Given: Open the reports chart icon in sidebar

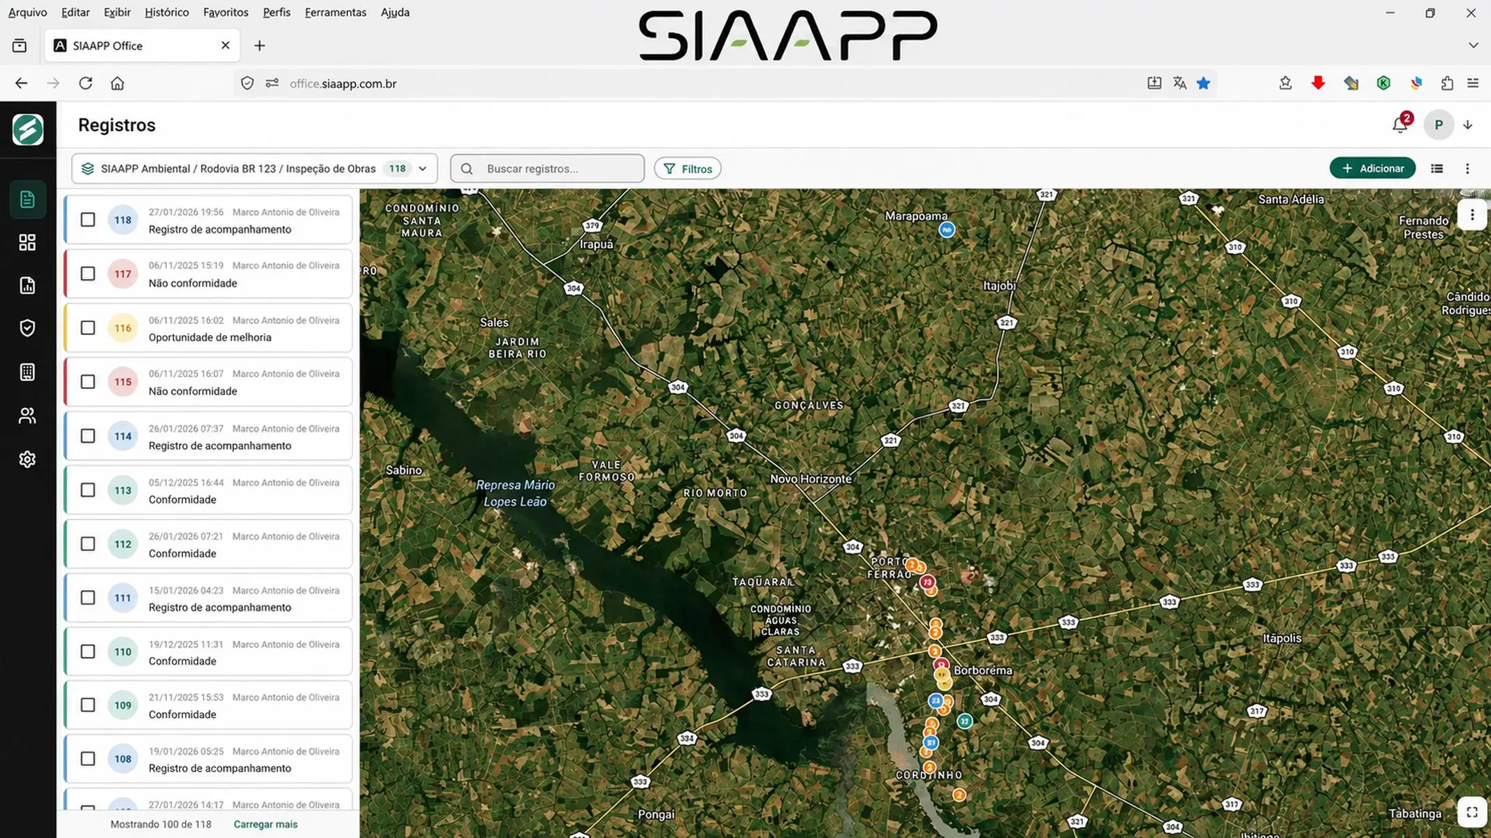Looking at the screenshot, I should click(x=27, y=286).
